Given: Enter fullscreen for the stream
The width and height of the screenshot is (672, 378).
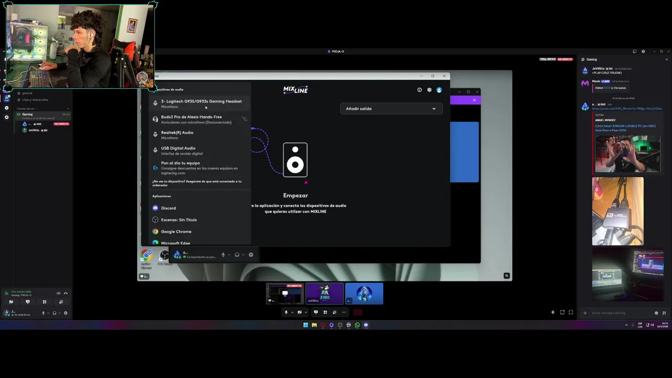Looking at the screenshot, I should [571, 312].
